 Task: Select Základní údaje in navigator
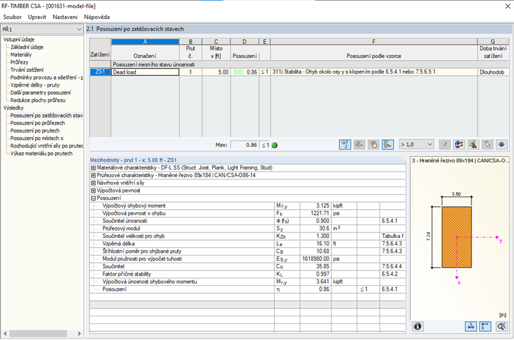click(x=27, y=47)
